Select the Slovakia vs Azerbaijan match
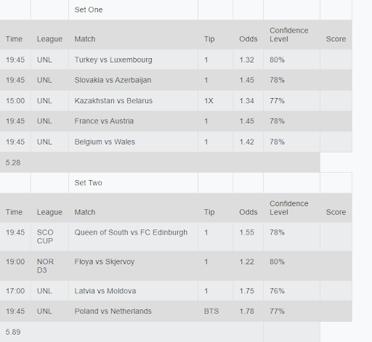 tap(113, 80)
